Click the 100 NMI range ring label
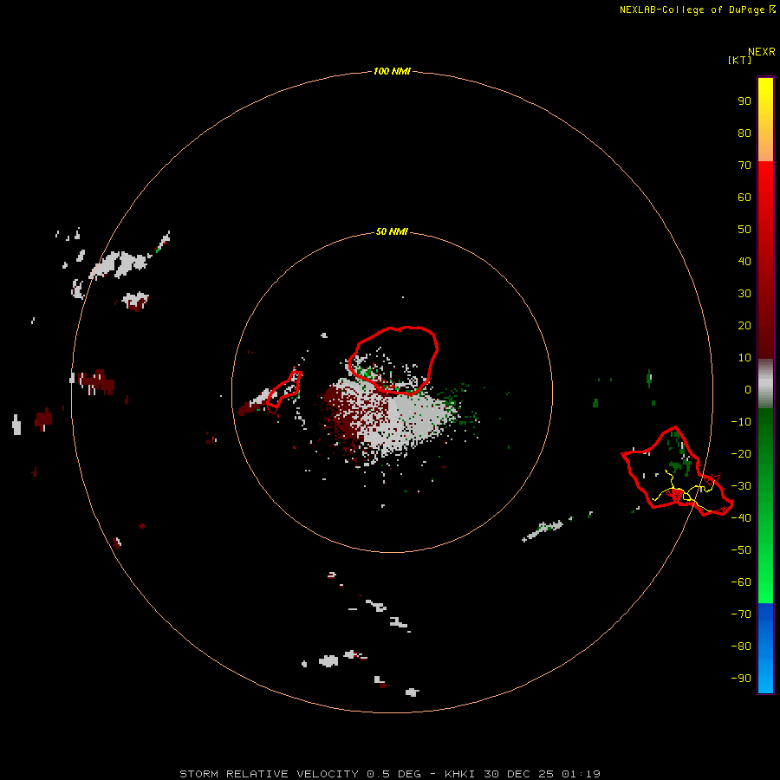The image size is (780, 780). (x=392, y=71)
